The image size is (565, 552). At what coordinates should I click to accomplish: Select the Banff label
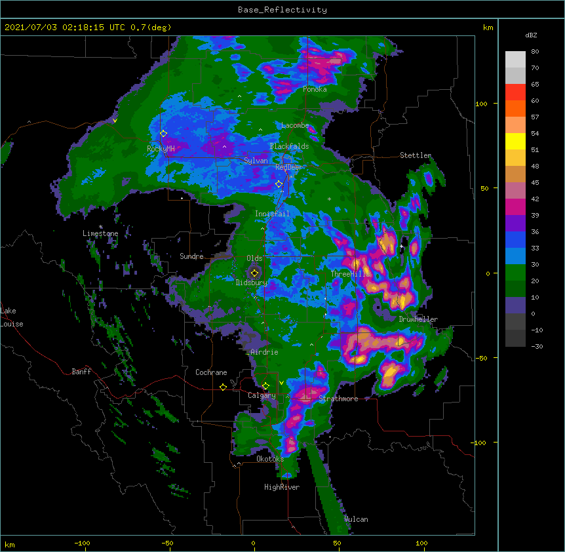click(x=81, y=372)
